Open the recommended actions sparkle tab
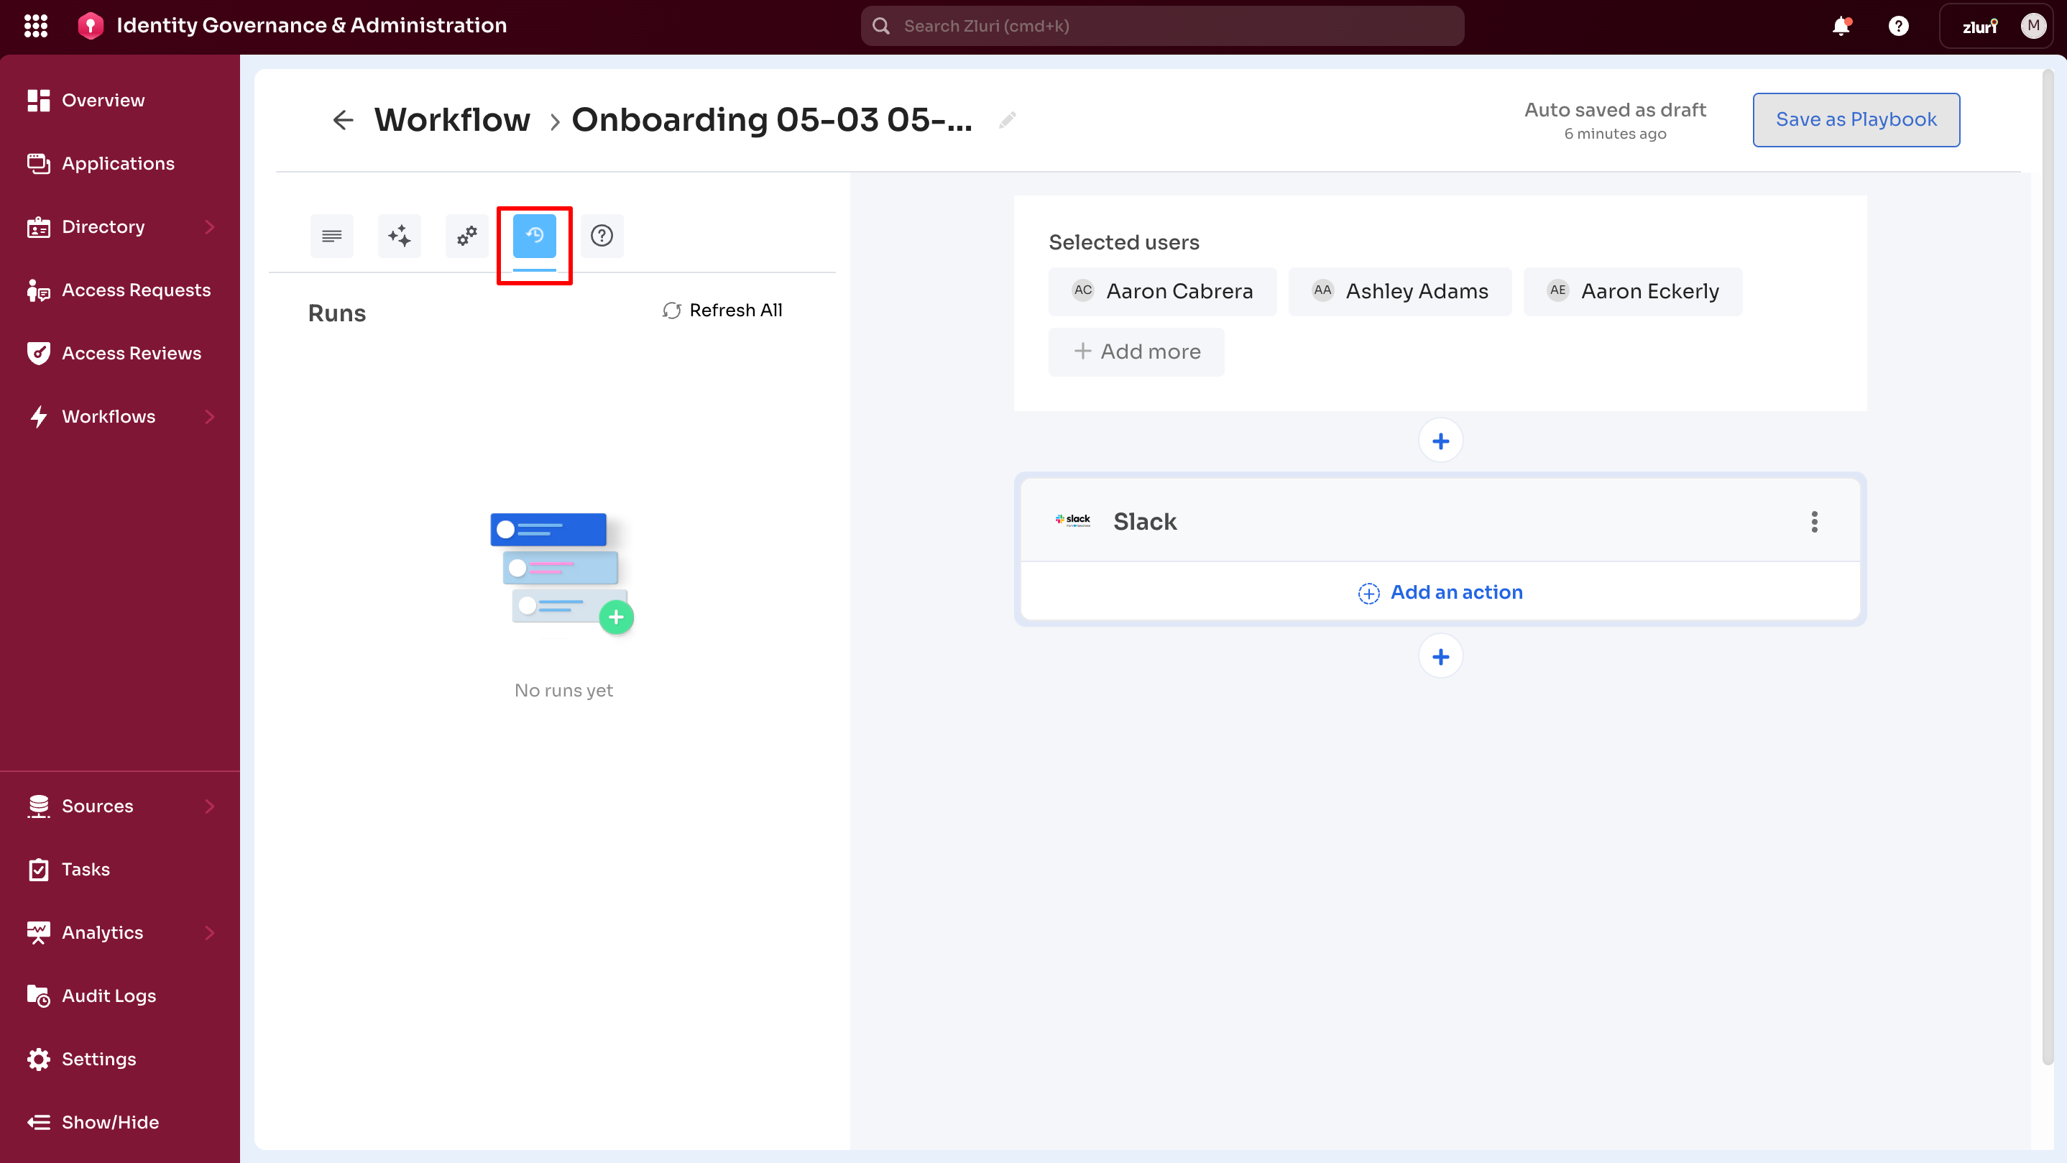 [x=399, y=236]
